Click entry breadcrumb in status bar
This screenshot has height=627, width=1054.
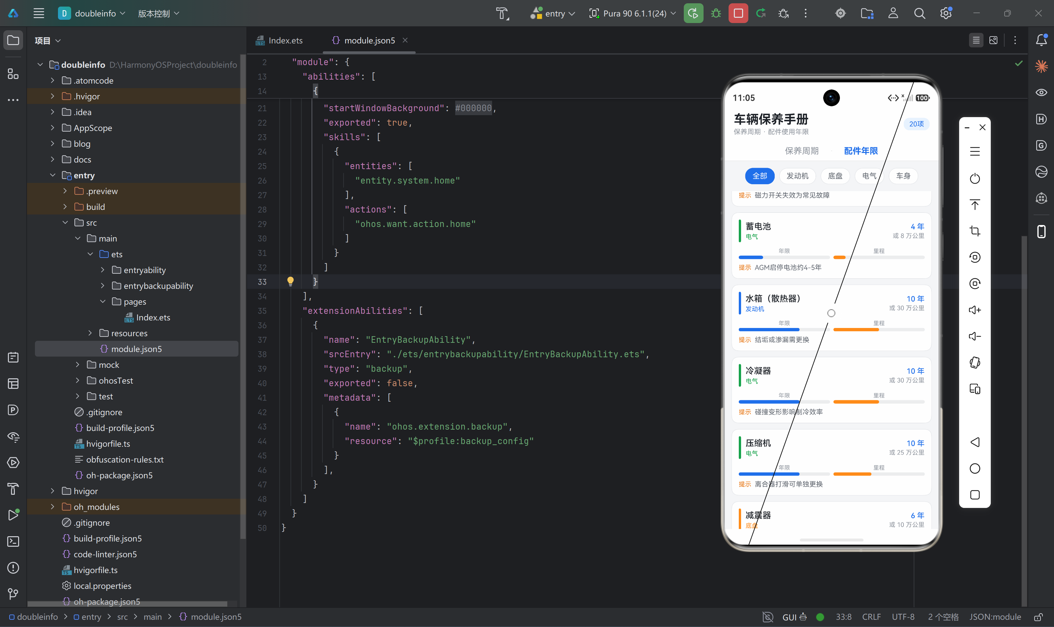coord(87,617)
